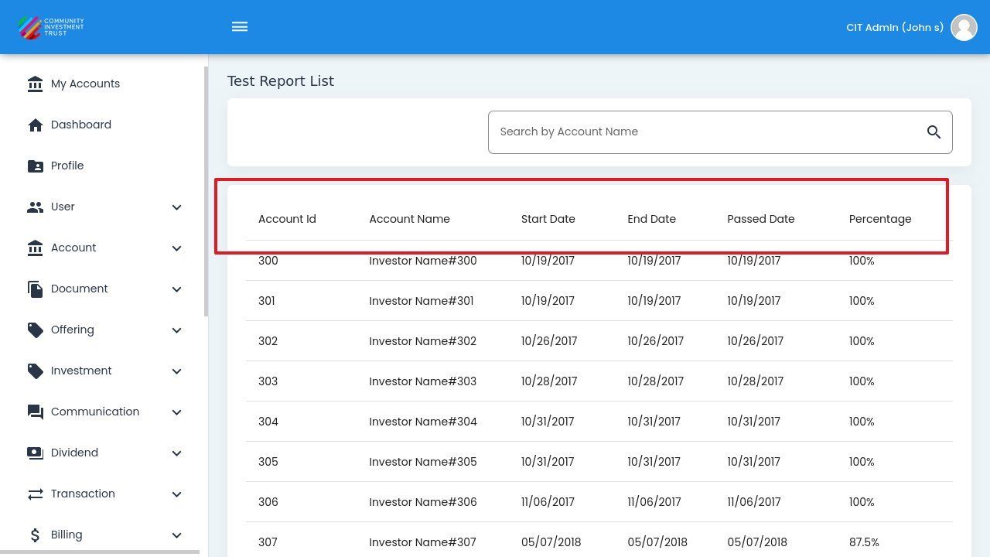The height and width of the screenshot is (557, 990).
Task: Click the Profile folder icon
Action: (36, 166)
